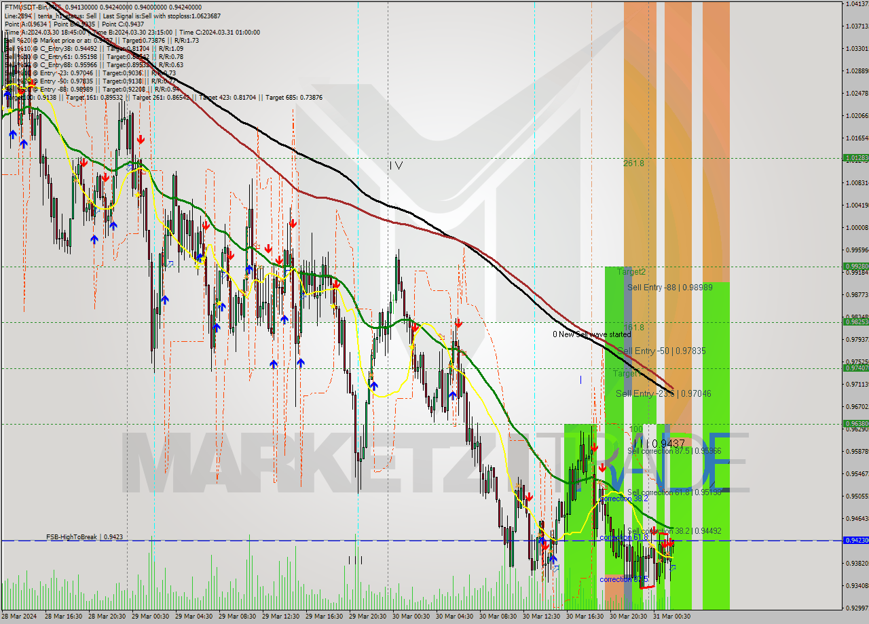The height and width of the screenshot is (624, 869).
Task: Click the 0.93820 price axis value
Action: pyautogui.click(x=857, y=563)
